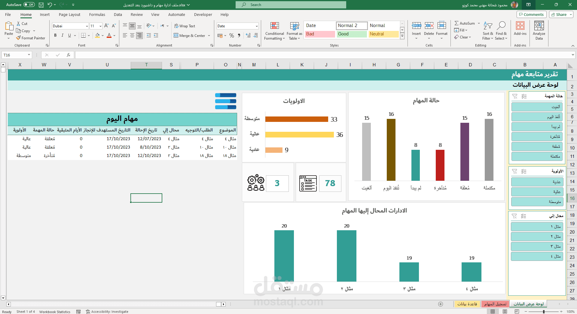577x314 pixels.
Task: Expand the Merge & Center options
Action: coord(209,35)
